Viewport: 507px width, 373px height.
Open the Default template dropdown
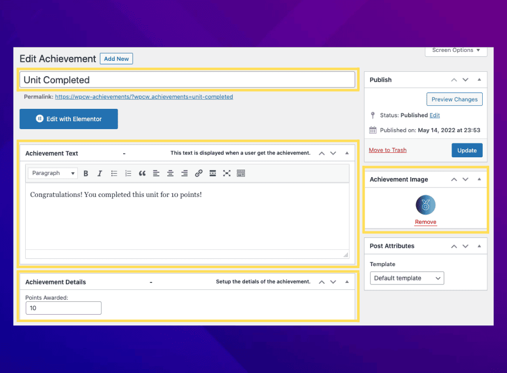pos(407,278)
